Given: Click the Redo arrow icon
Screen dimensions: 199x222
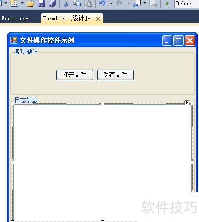Looking at the screenshot, I should pos(120,3).
